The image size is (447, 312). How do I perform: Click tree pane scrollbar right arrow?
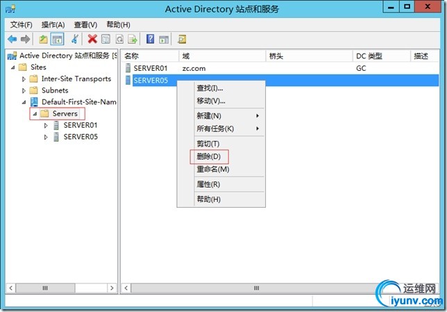click(112, 288)
